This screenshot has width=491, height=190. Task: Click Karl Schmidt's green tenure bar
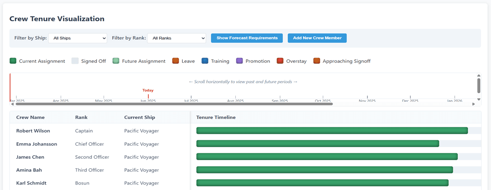click(322, 183)
